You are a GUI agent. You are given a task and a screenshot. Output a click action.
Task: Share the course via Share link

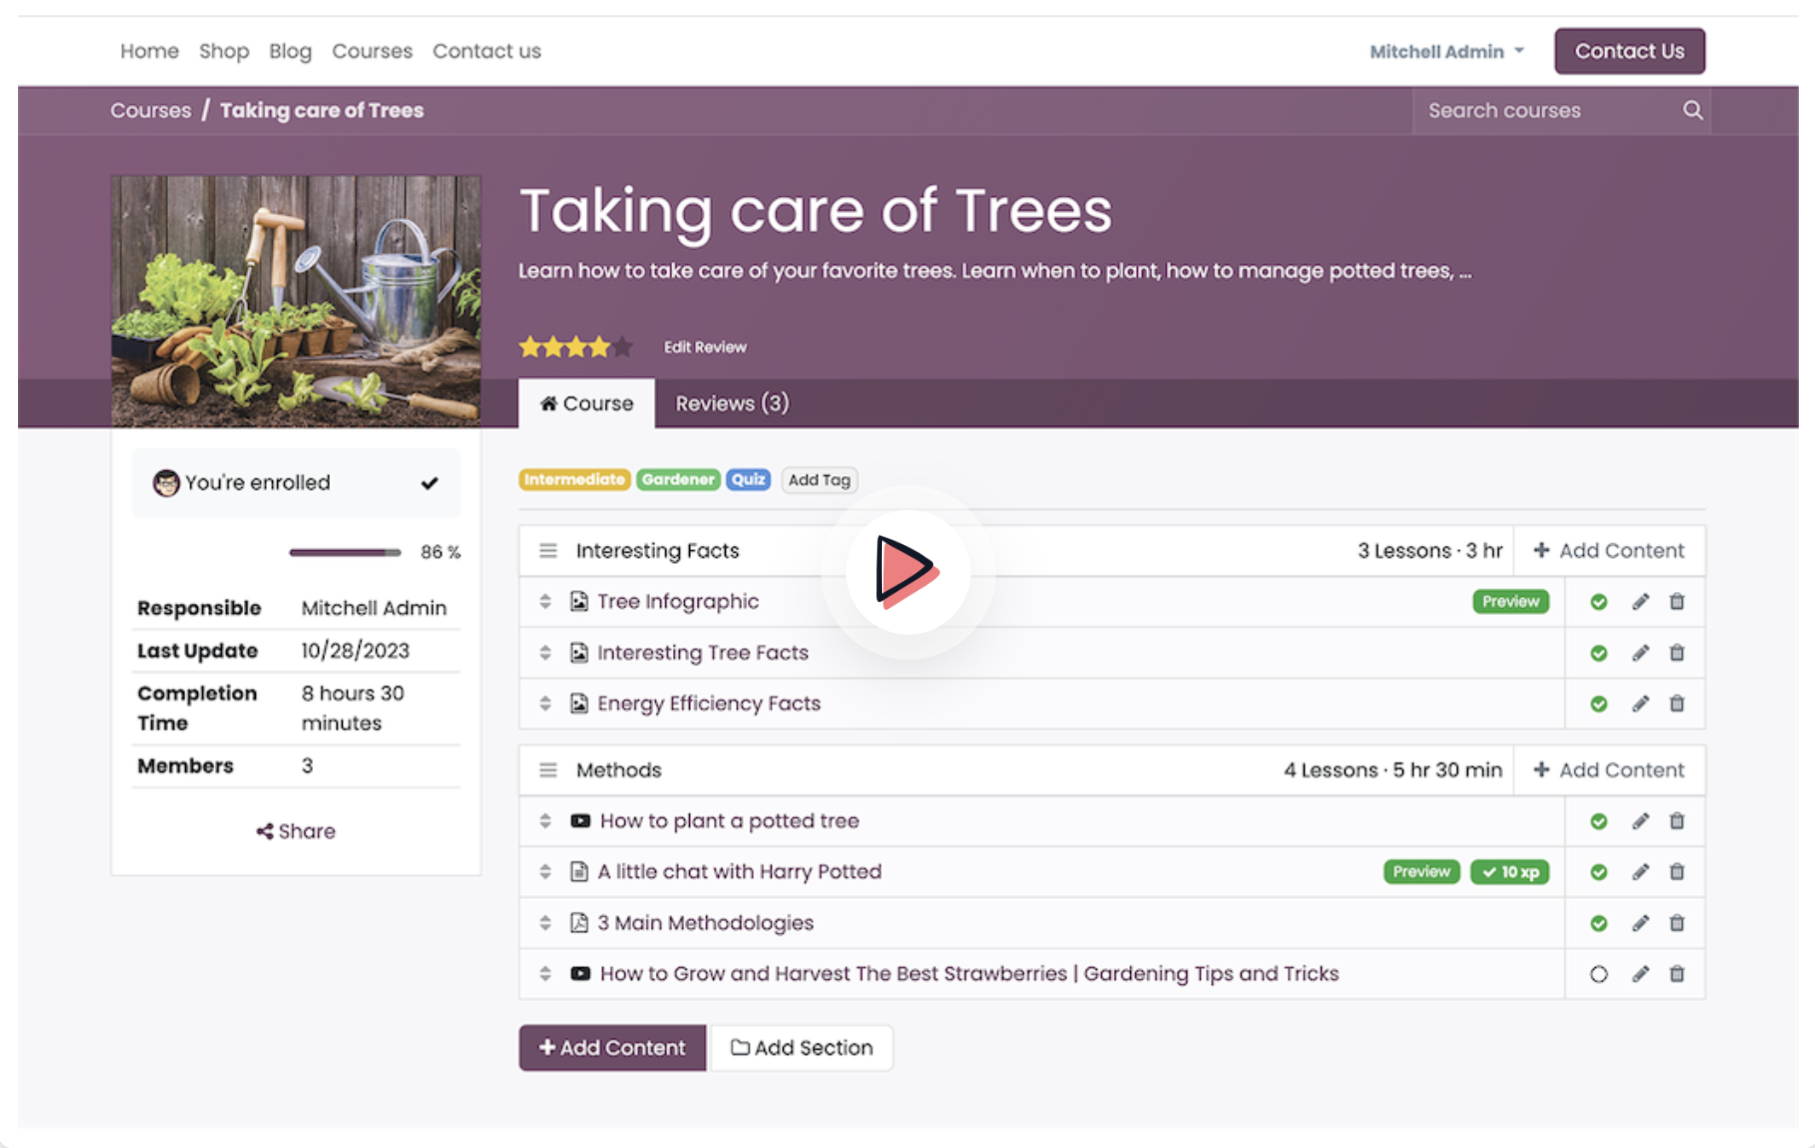click(x=295, y=832)
